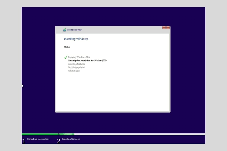Click the green checkmark beside Copying Windows files
The width and height of the screenshot is (227, 151).
[66, 57]
